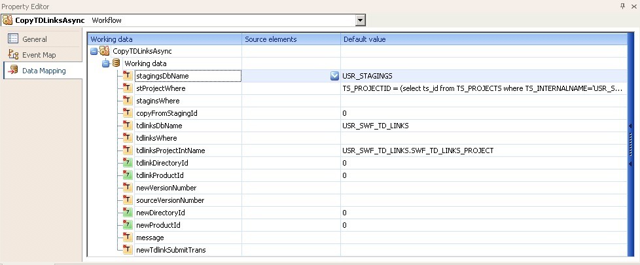Click the text icon for tdlinksWhere
This screenshot has height=265, width=640.
coord(128,138)
